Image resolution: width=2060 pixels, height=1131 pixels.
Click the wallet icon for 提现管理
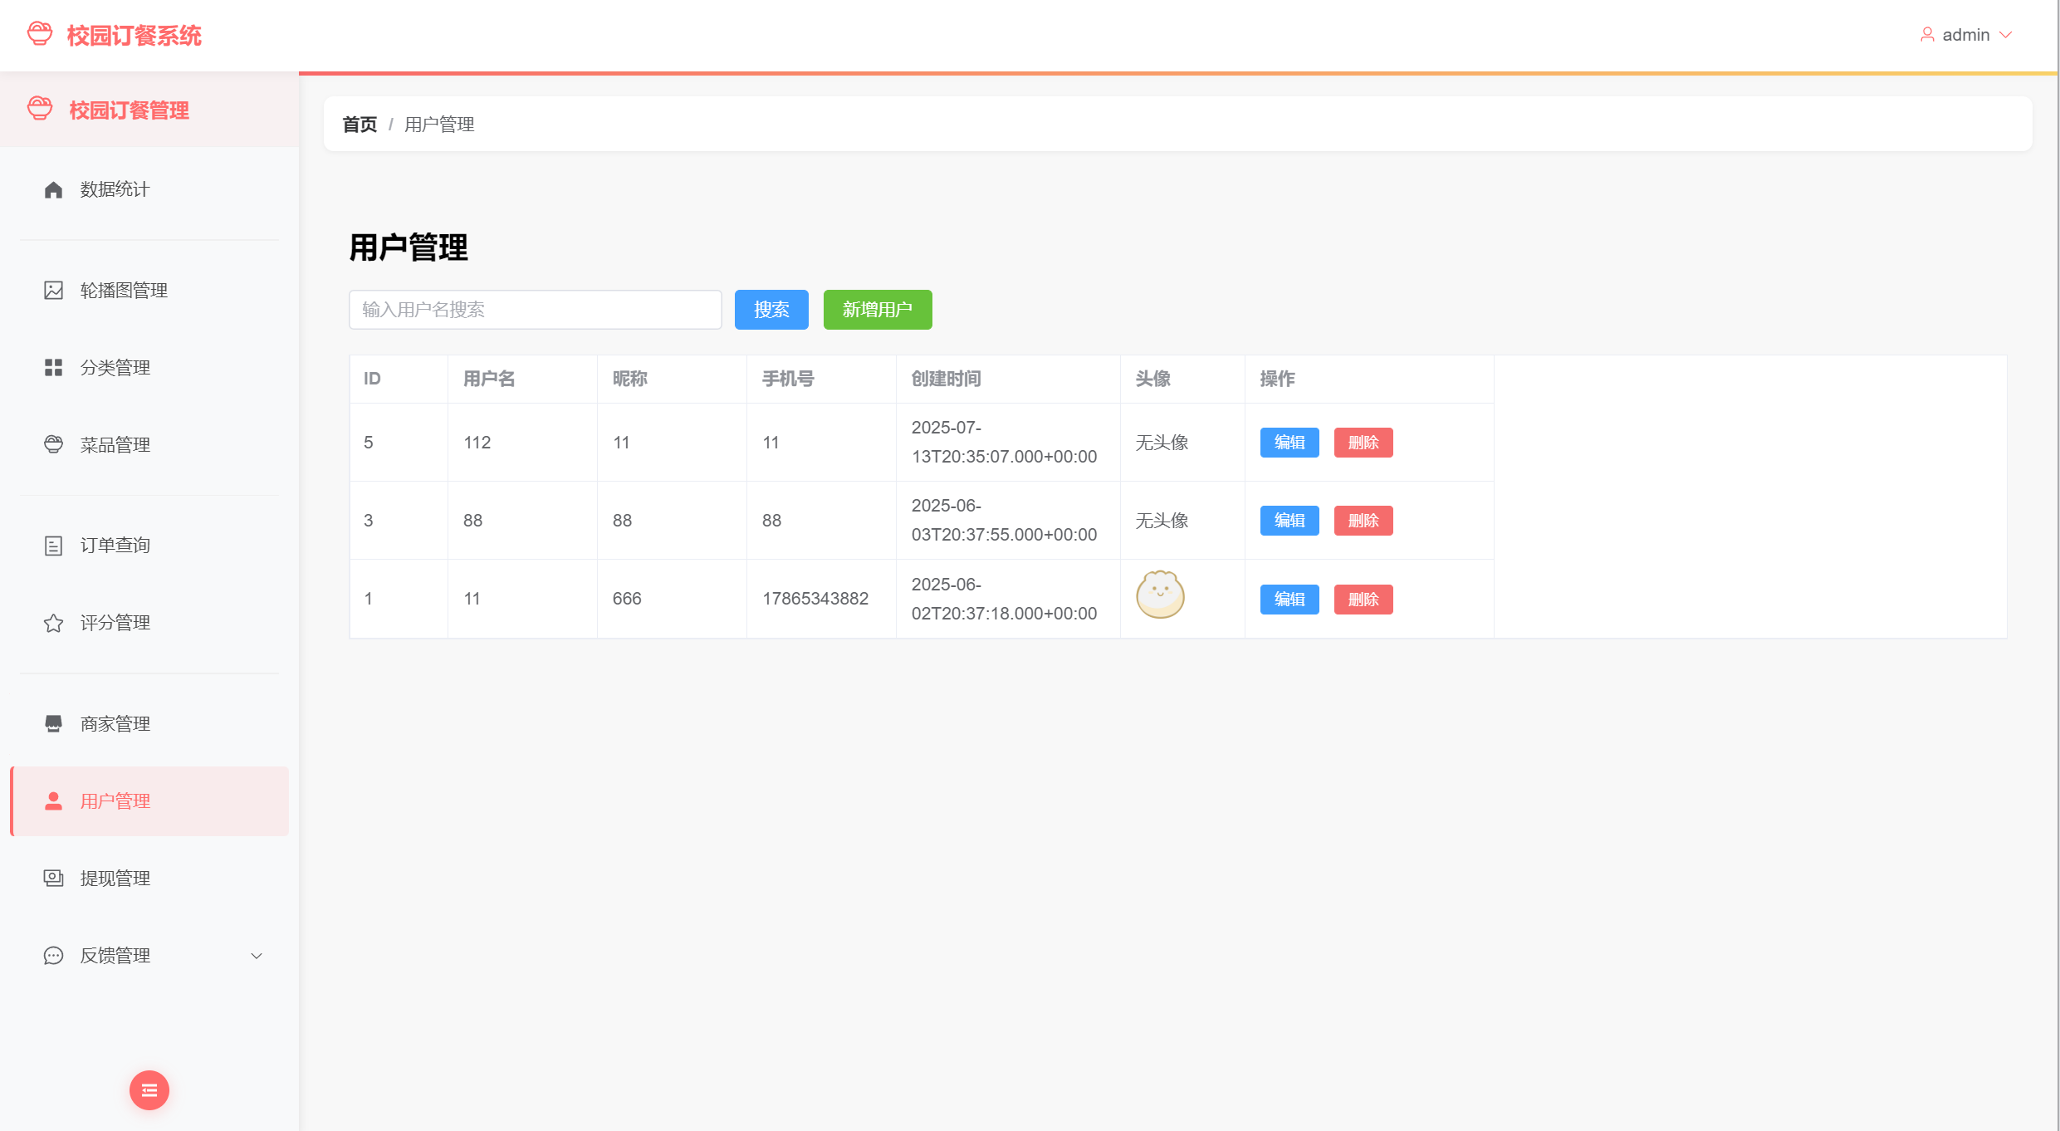coord(53,879)
